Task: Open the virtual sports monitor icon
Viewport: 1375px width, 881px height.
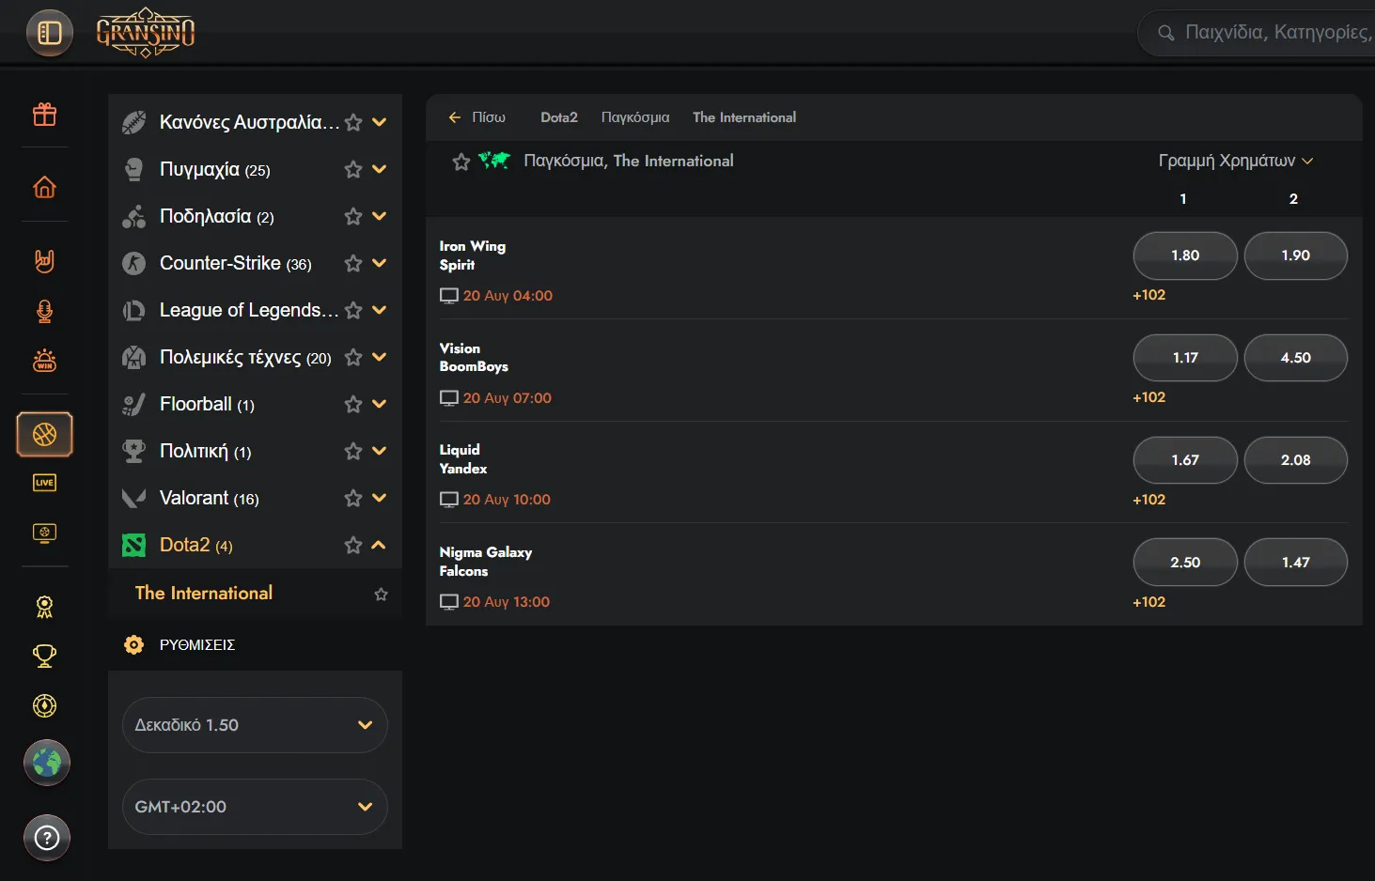Action: (44, 533)
